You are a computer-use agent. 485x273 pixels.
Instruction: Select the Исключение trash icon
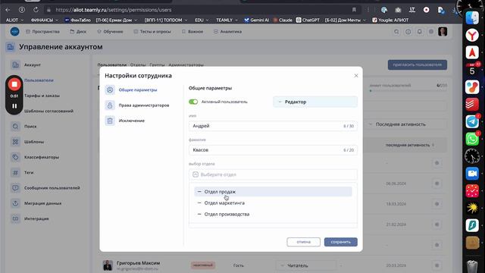click(110, 121)
